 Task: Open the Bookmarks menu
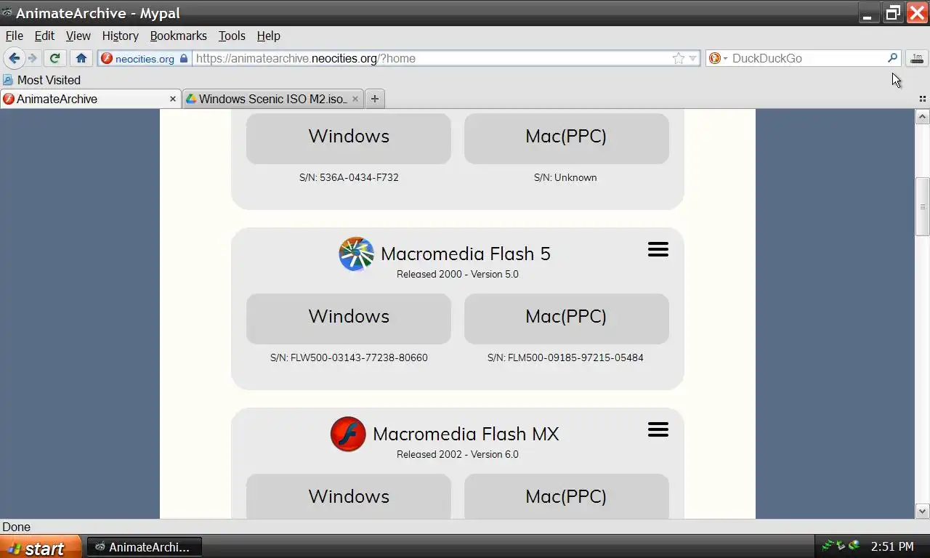click(178, 36)
